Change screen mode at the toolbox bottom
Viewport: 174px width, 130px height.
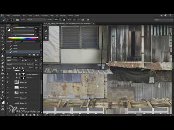pyautogui.click(x=3, y=109)
